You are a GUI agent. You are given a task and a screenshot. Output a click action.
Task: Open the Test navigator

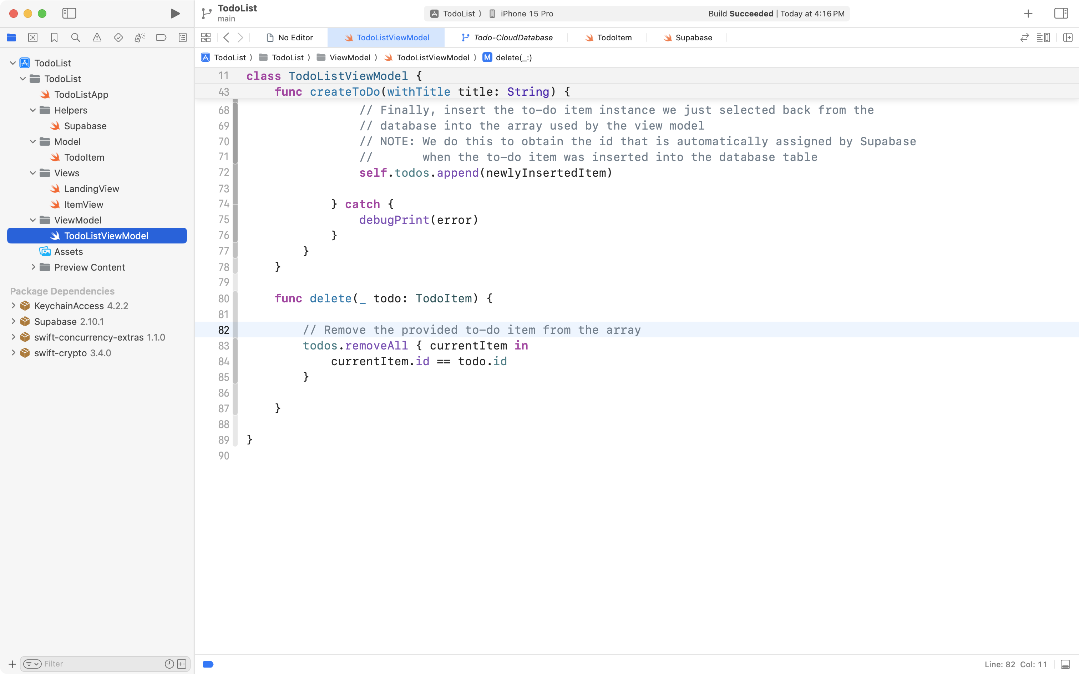[118, 37]
